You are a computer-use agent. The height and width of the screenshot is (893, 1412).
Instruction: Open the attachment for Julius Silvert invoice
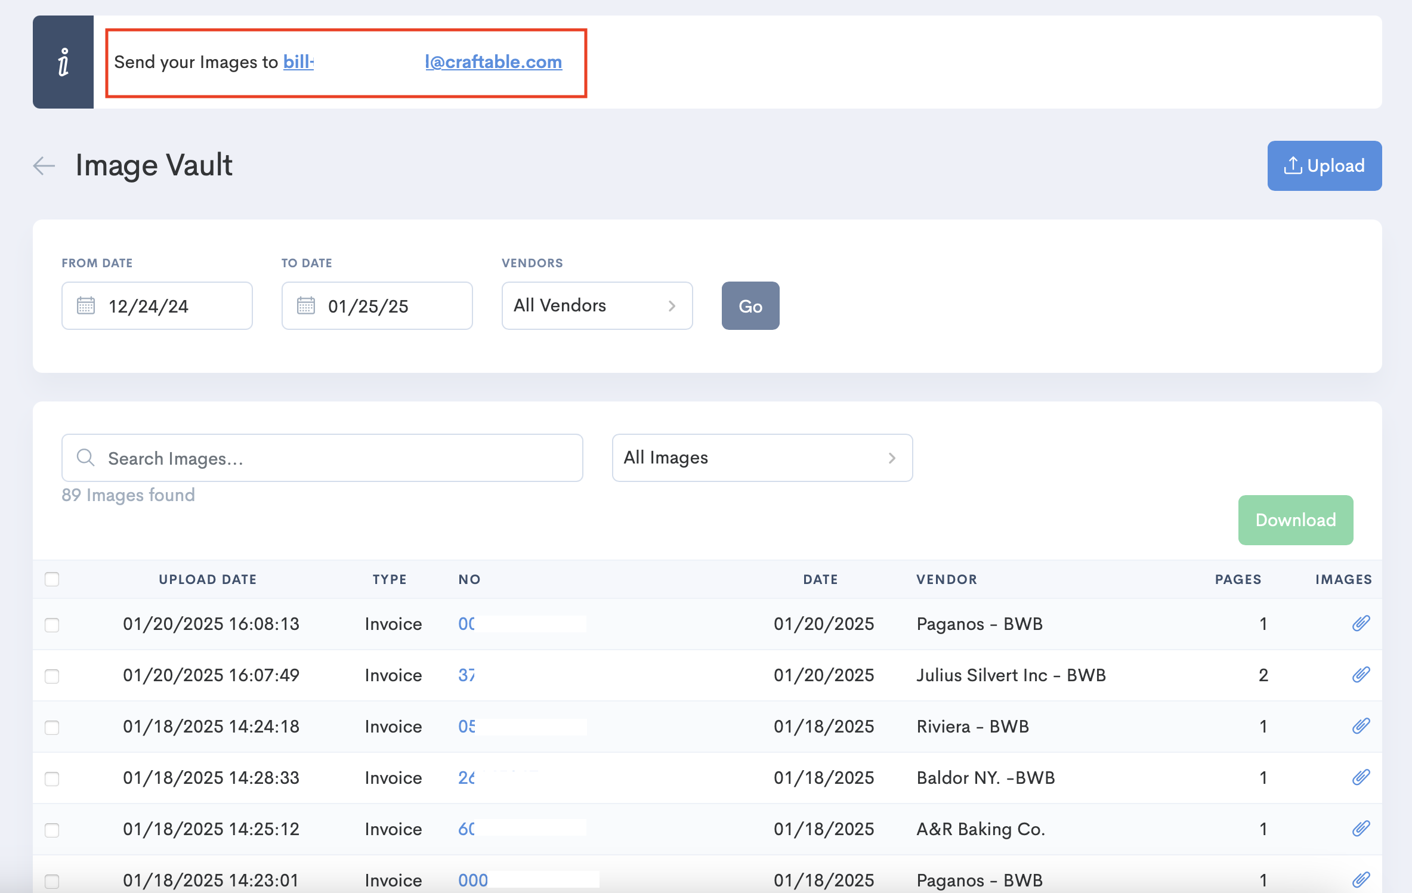coord(1362,675)
